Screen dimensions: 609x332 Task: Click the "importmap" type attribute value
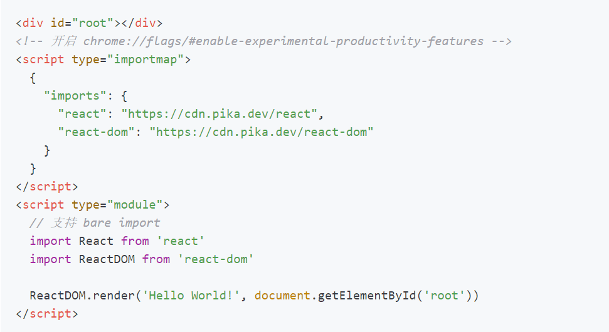pos(145,60)
